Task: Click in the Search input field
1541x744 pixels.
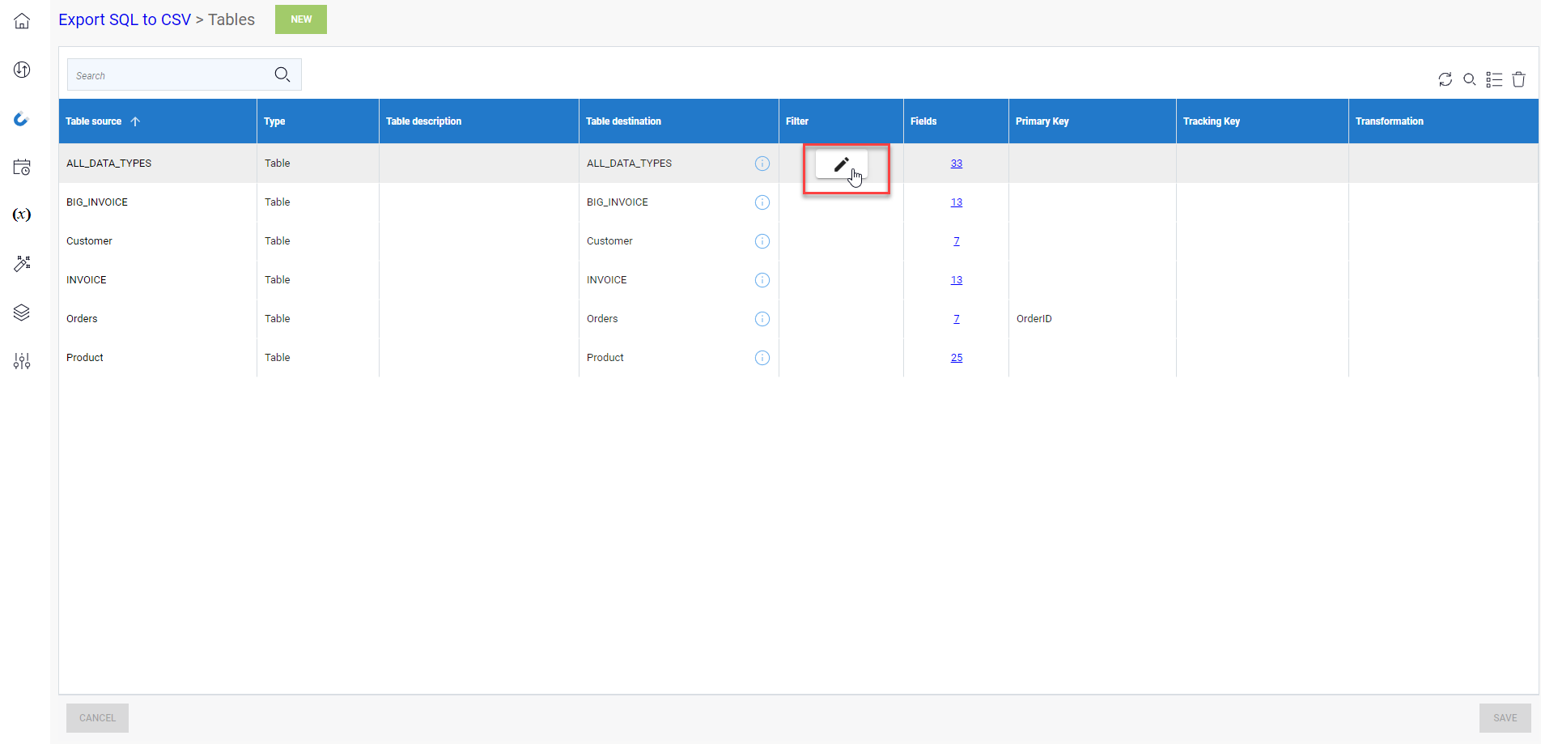Action: 170,75
